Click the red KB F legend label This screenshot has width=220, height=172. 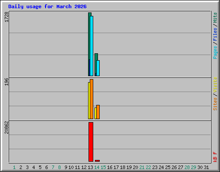pos(215,157)
